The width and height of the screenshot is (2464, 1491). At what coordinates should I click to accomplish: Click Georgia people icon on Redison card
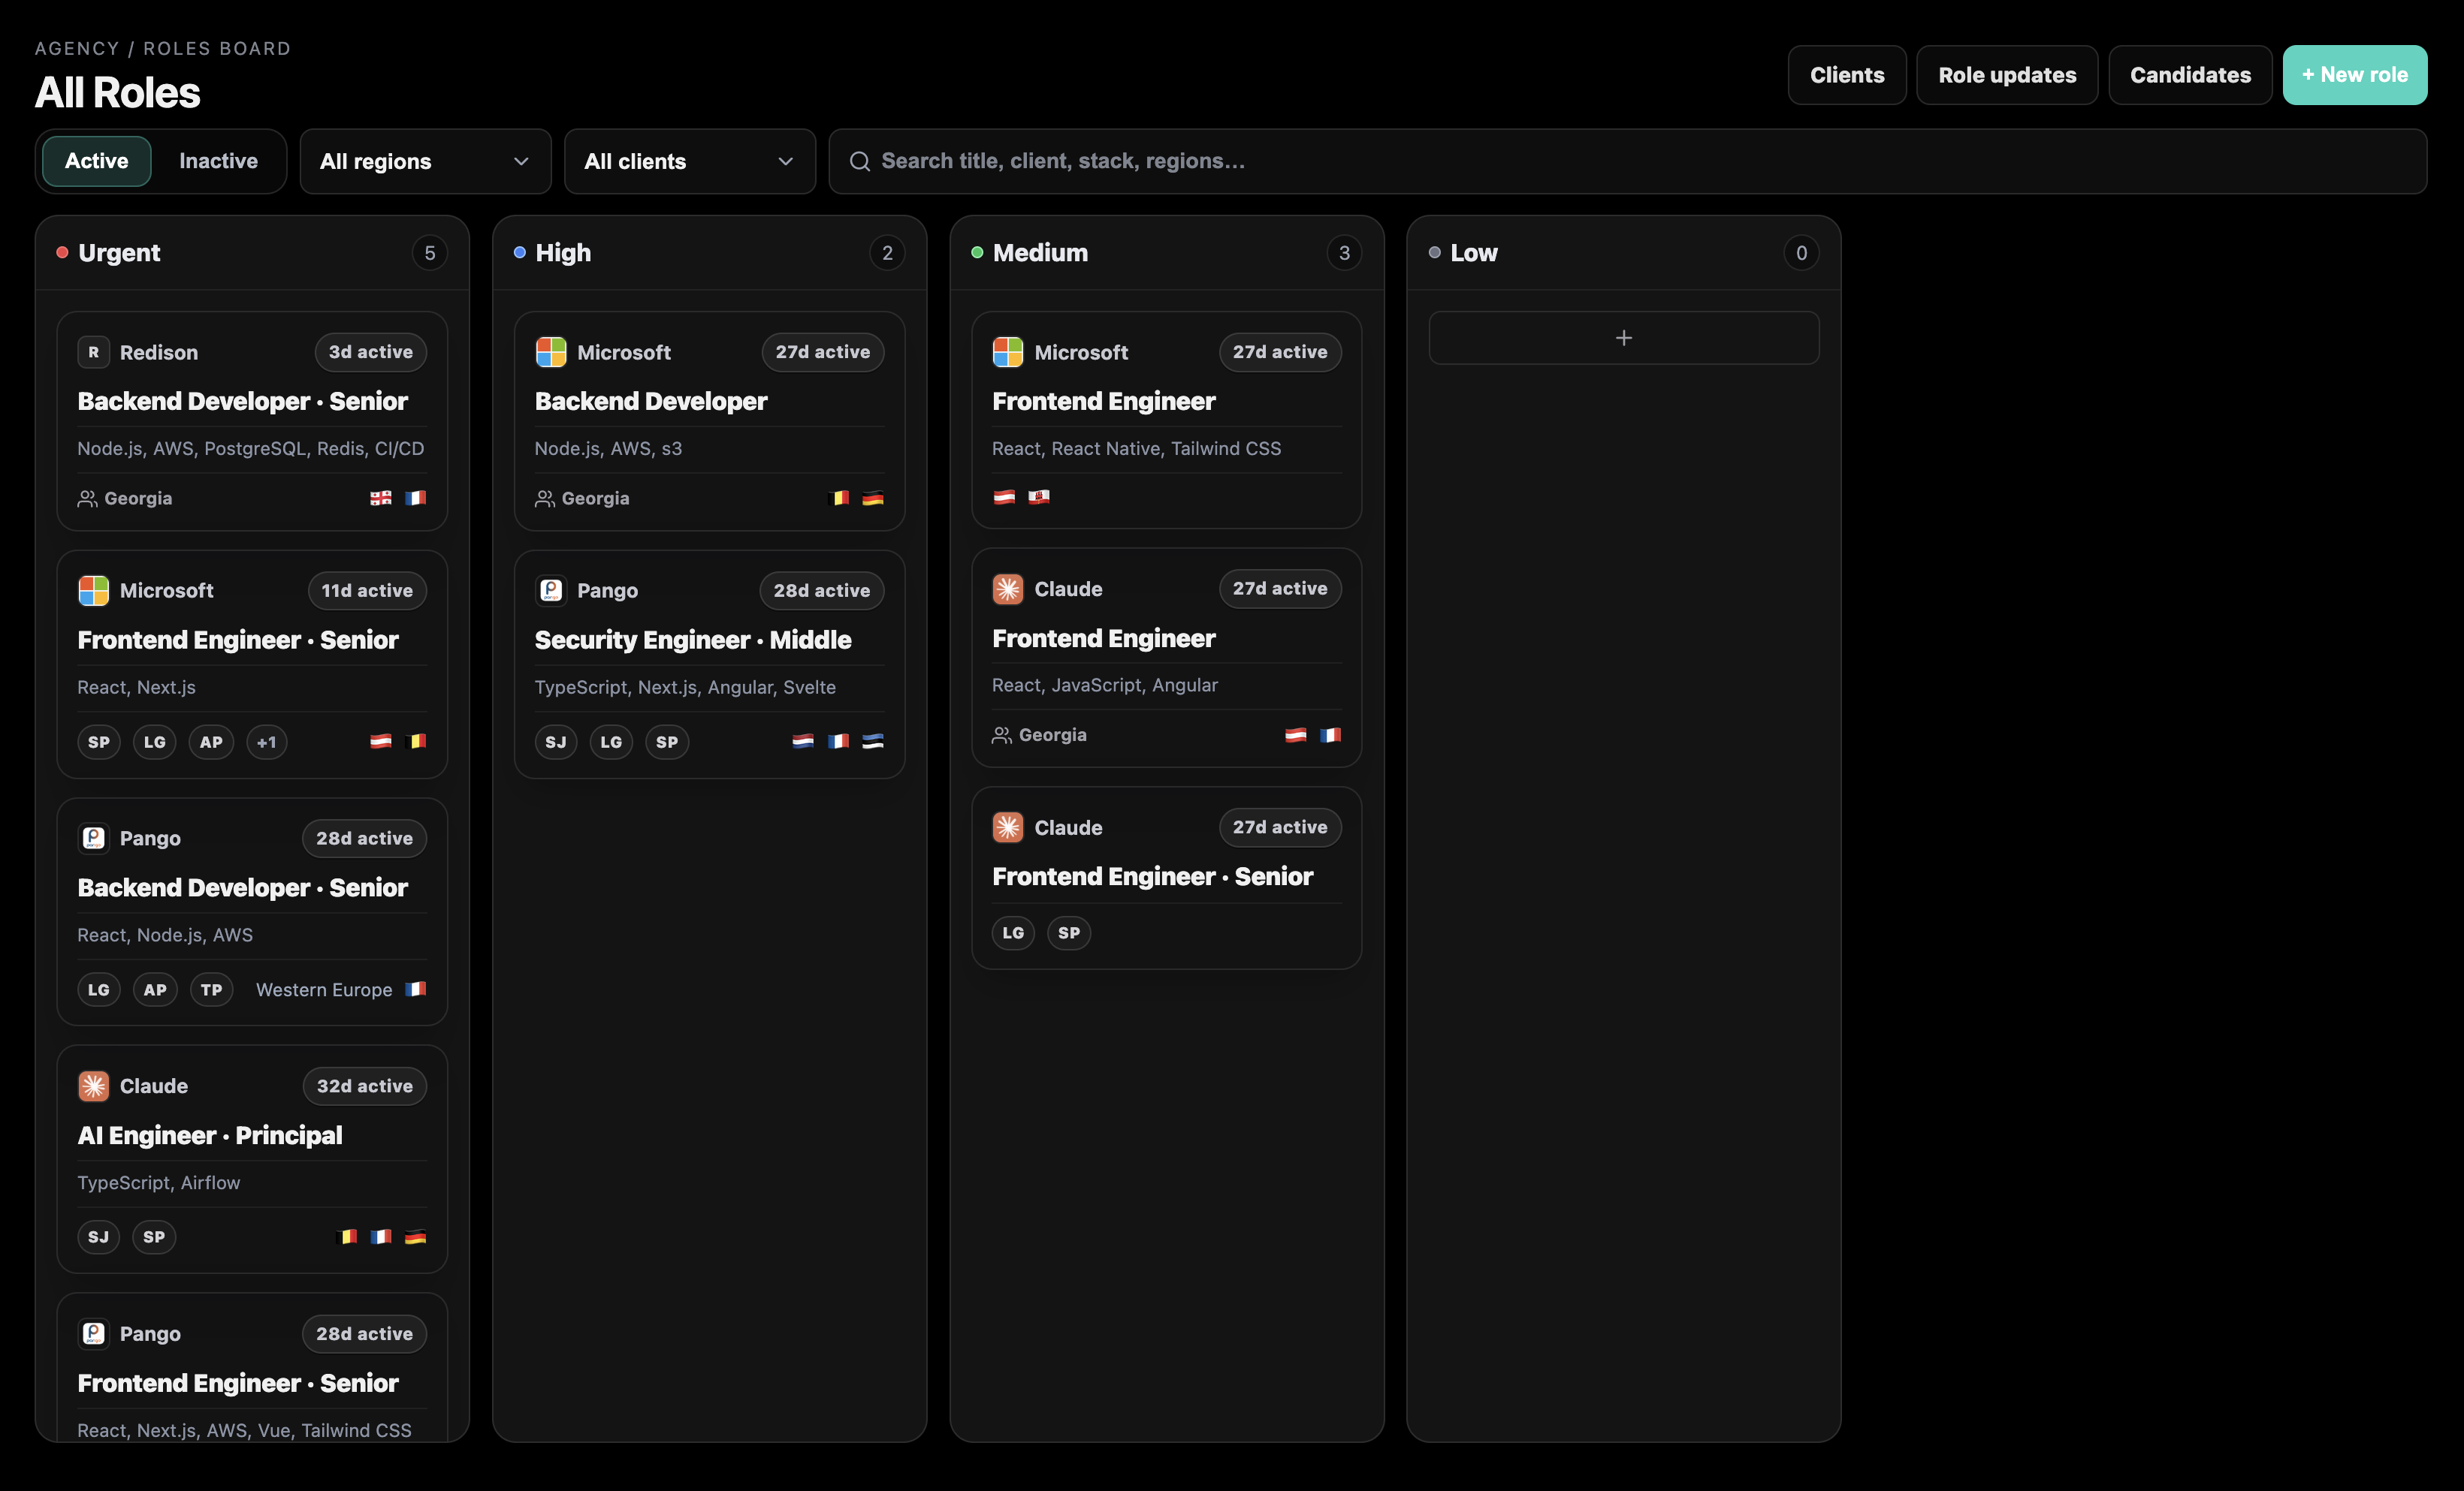[x=87, y=499]
